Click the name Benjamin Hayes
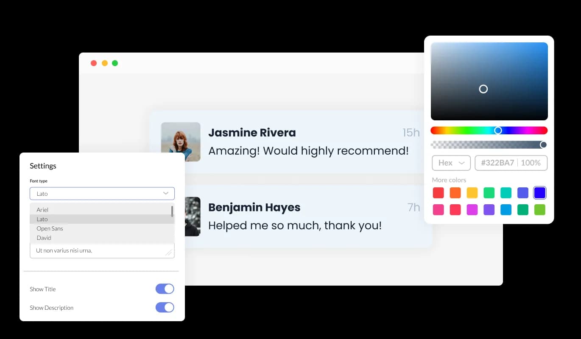581x339 pixels. click(x=254, y=208)
